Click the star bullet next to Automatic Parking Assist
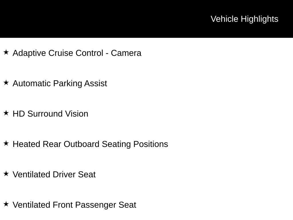Image resolution: width=293 pixels, height=220 pixels. [x=6, y=83]
